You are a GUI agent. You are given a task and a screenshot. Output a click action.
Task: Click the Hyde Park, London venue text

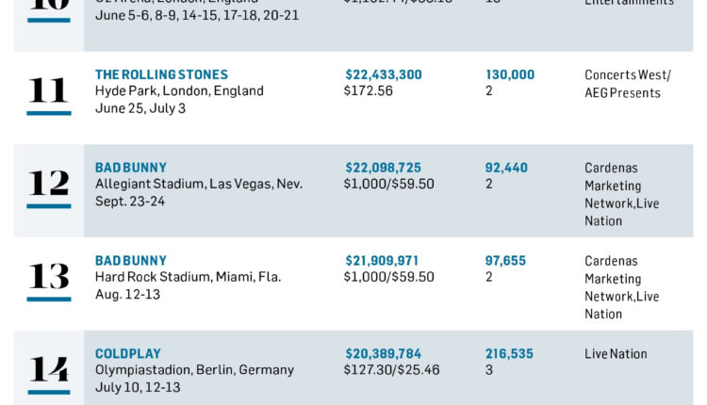(x=179, y=91)
